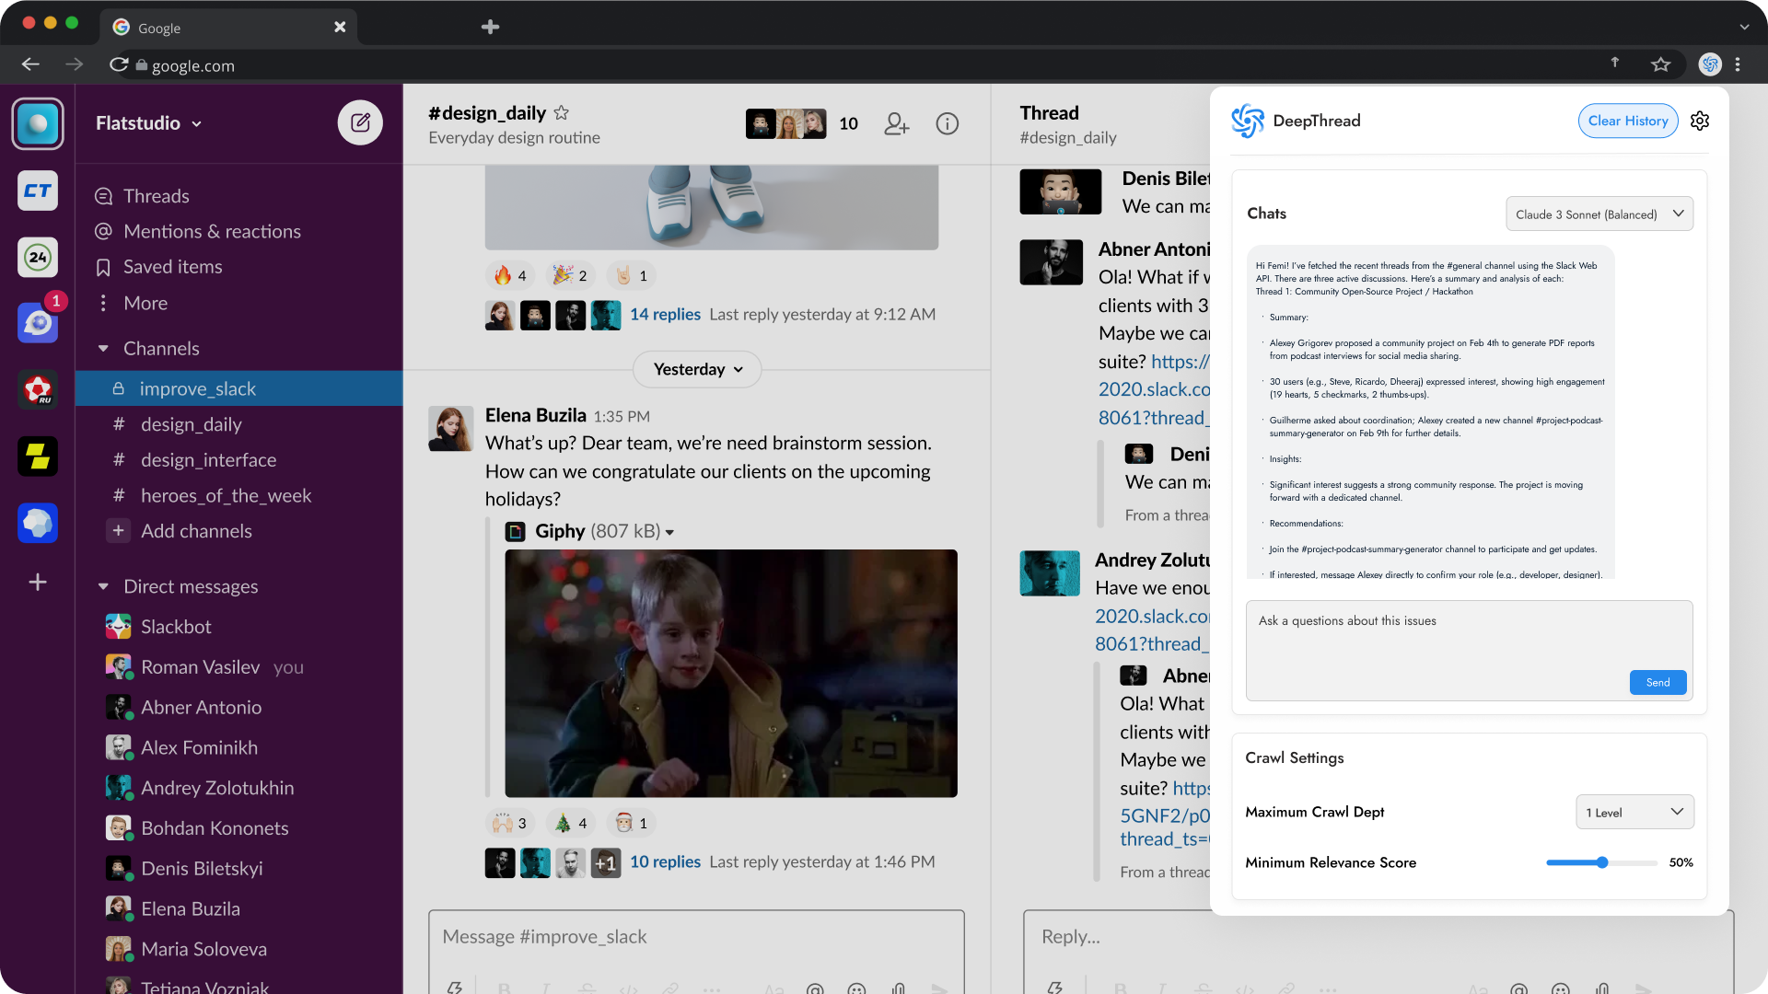The height and width of the screenshot is (994, 1768).
Task: Click the Clear History button
Action: [1627, 121]
